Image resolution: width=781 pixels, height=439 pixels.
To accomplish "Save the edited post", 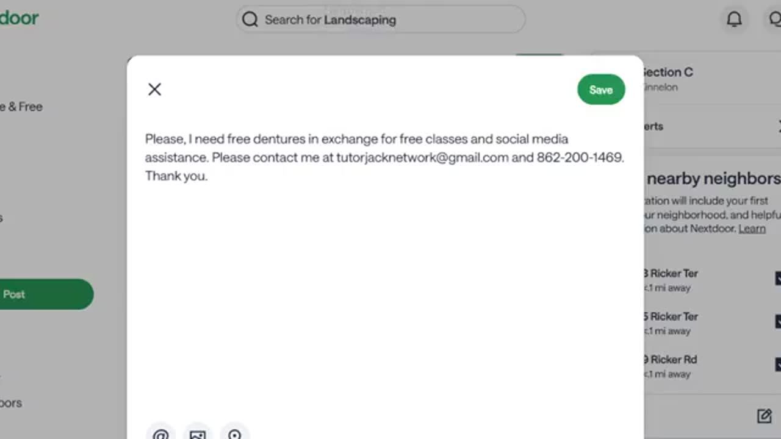I will [601, 90].
